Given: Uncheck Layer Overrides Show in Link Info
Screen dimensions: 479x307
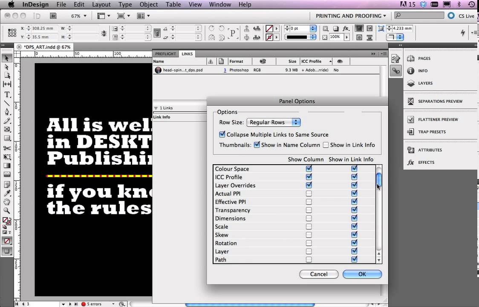Looking at the screenshot, I should coord(354,185).
